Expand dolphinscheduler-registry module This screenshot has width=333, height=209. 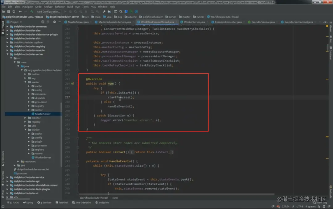(x=7, y=46)
